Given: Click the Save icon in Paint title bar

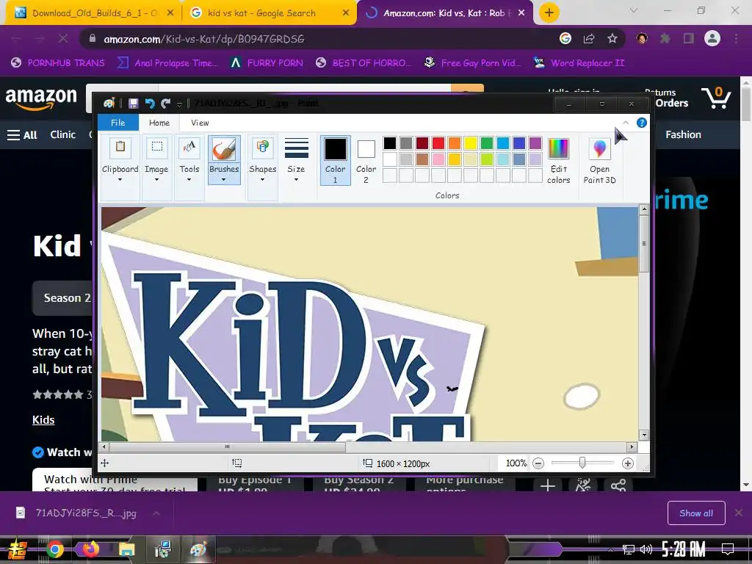Looking at the screenshot, I should point(134,103).
